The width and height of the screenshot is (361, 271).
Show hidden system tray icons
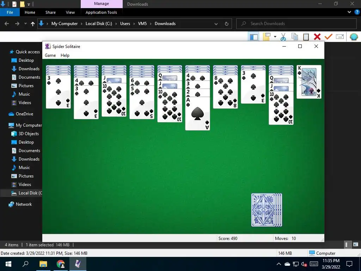(279, 264)
